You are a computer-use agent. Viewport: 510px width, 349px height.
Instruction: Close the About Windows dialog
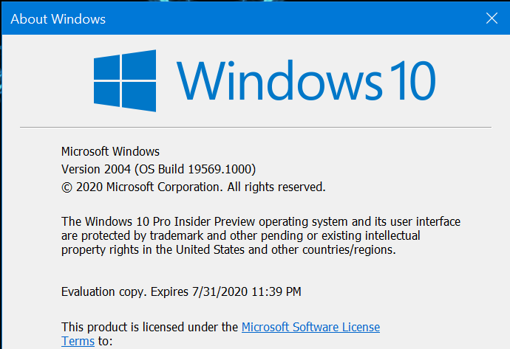[492, 18]
